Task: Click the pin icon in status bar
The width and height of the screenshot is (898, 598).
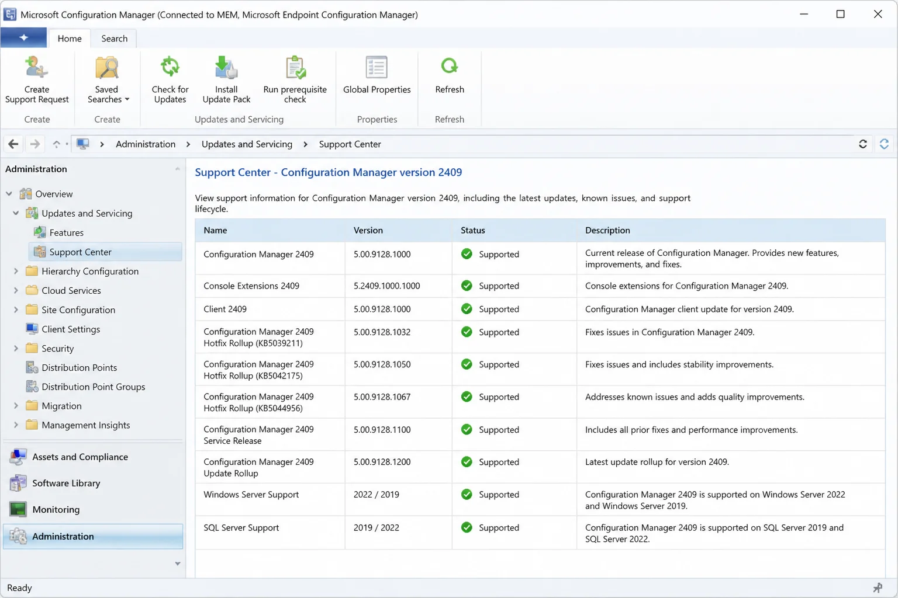Action: [x=878, y=587]
